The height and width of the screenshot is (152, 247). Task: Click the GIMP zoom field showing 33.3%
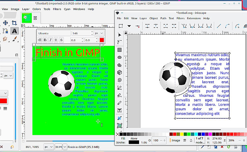click(59, 147)
